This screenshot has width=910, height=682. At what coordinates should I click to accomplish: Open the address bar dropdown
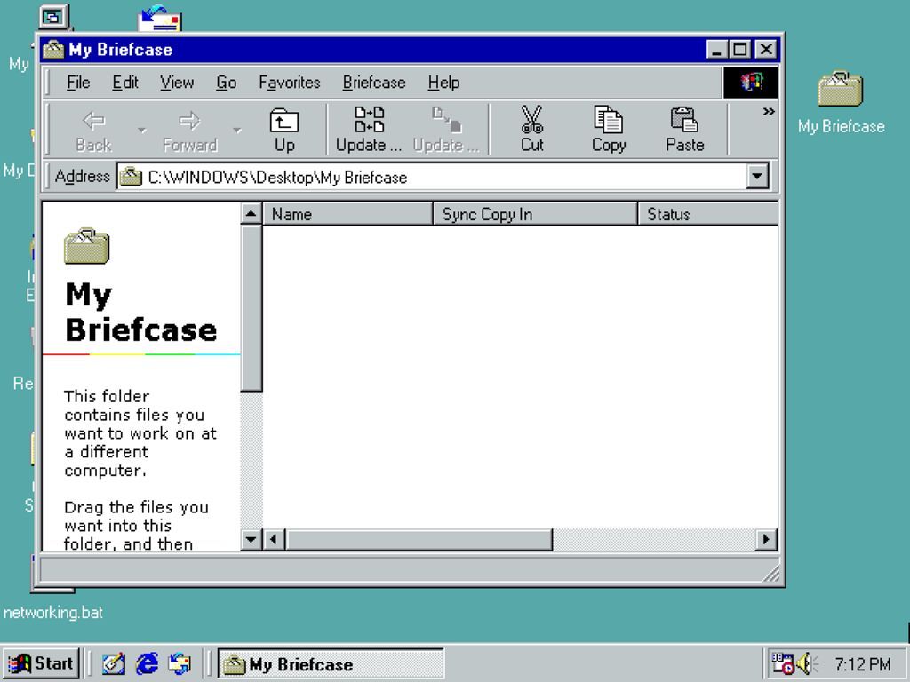756,176
